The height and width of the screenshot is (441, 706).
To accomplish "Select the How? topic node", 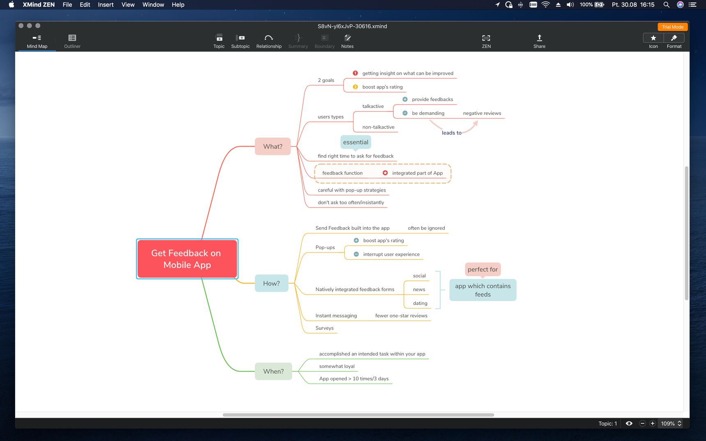I will [271, 283].
